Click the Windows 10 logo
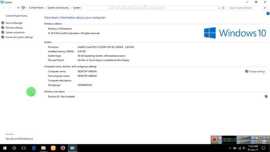The width and height of the screenshot is (270, 152). pyautogui.click(x=235, y=33)
